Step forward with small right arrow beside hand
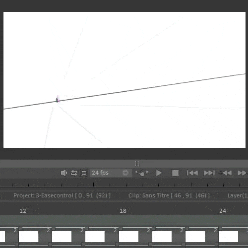 tap(148, 172)
